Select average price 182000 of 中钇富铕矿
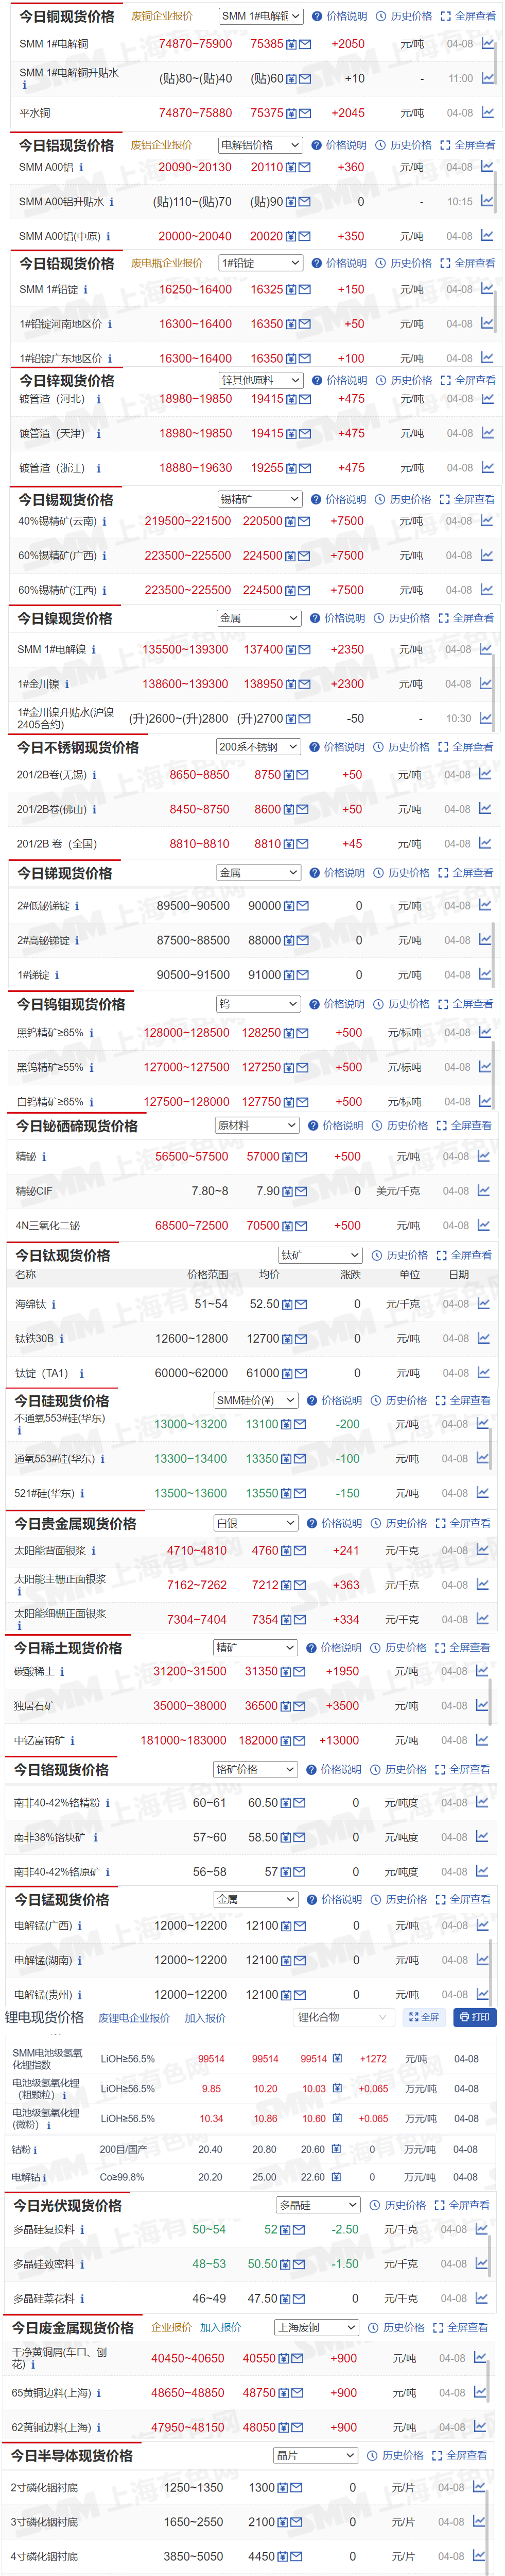 (x=258, y=1741)
